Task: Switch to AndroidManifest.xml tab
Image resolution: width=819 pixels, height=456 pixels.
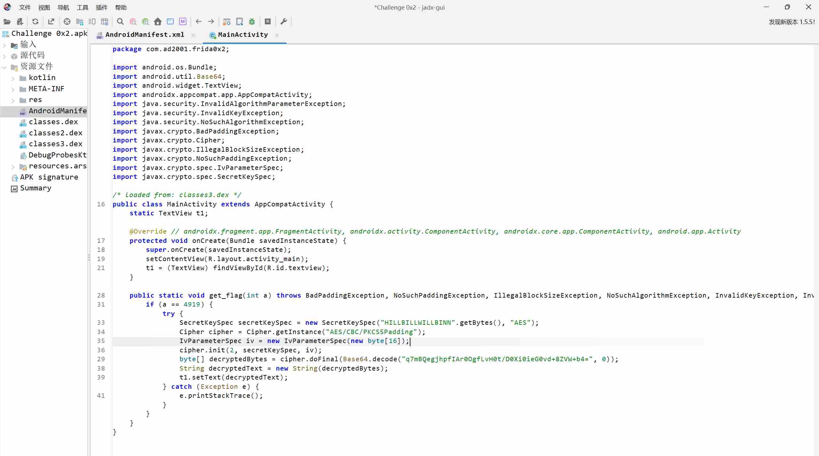Action: (x=145, y=35)
